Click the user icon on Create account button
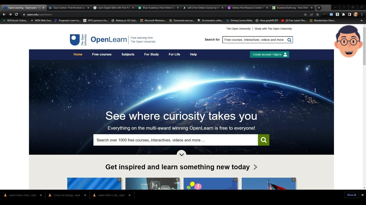 coord(285,54)
